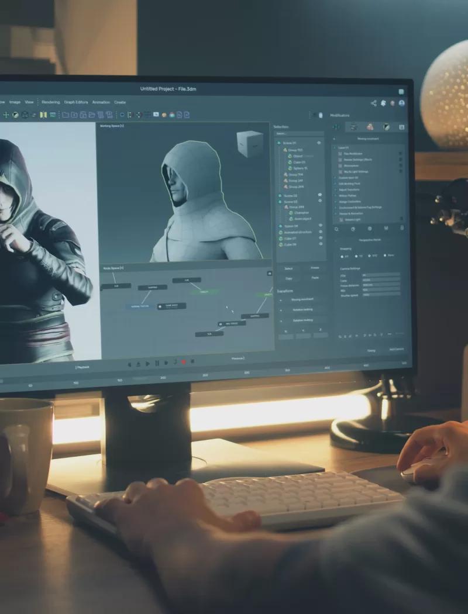Click the trash icon below the modifier list
This screenshot has width=468, height=614.
coord(402,228)
